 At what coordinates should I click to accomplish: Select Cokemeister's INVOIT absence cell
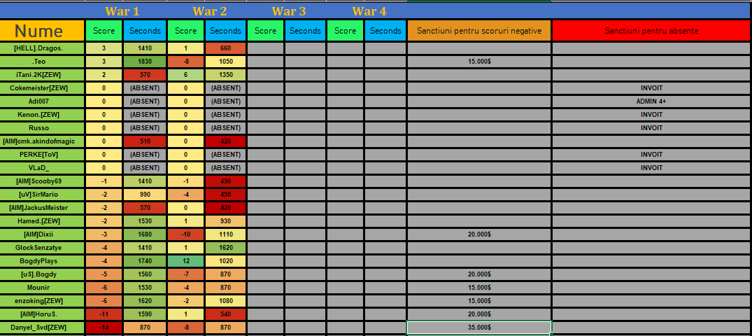(651, 88)
